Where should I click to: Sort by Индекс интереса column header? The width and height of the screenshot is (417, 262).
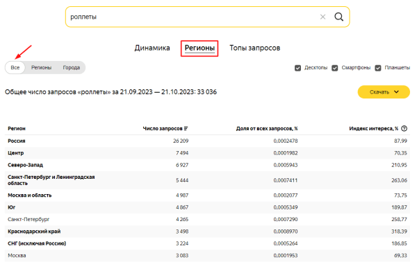click(x=373, y=128)
